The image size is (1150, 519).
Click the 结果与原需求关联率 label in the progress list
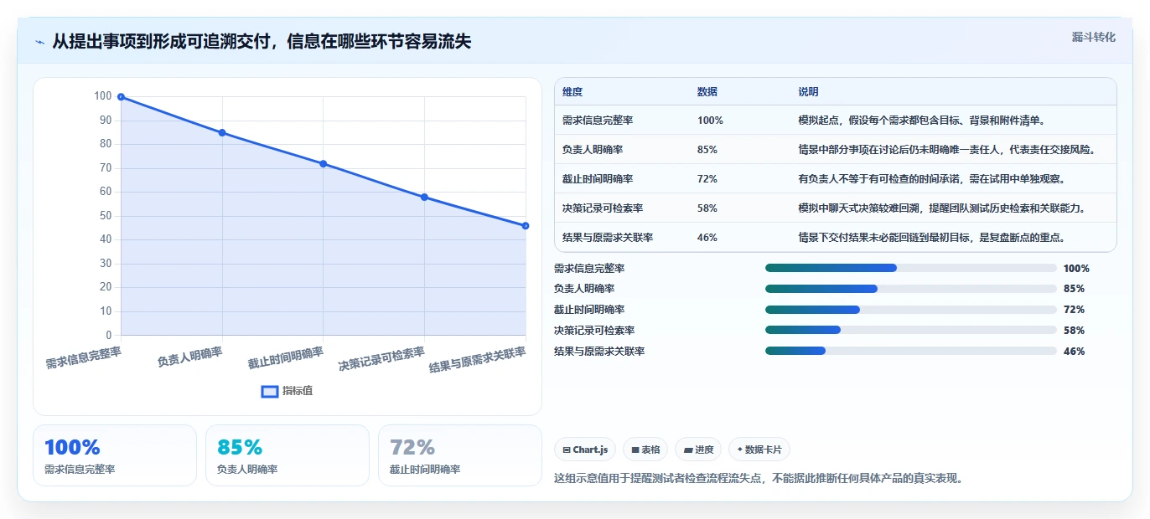[599, 352]
